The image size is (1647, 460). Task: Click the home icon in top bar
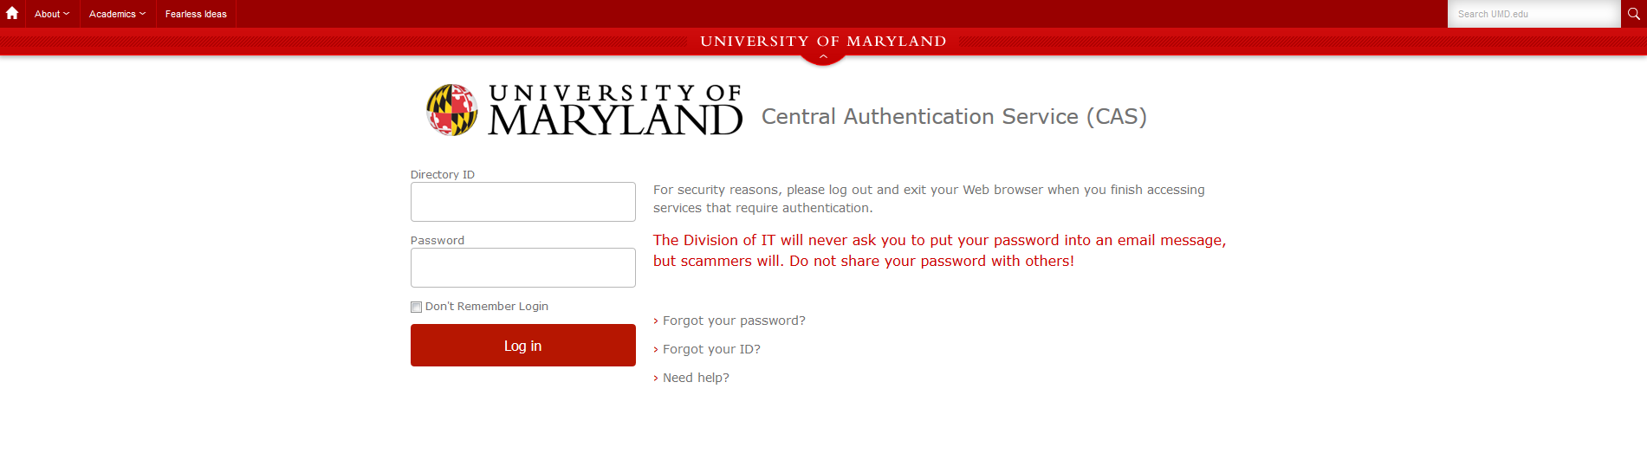pyautogui.click(x=12, y=14)
